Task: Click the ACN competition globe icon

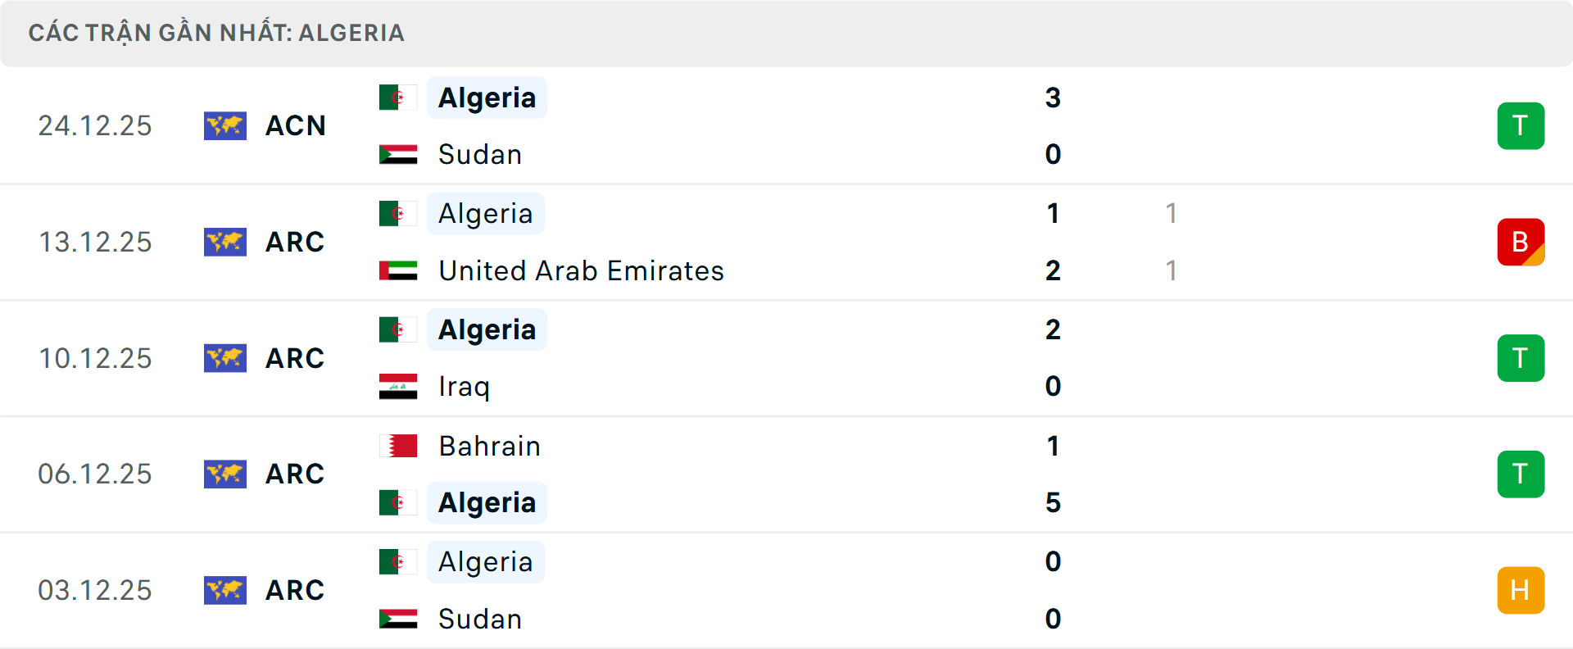Action: [x=225, y=126]
